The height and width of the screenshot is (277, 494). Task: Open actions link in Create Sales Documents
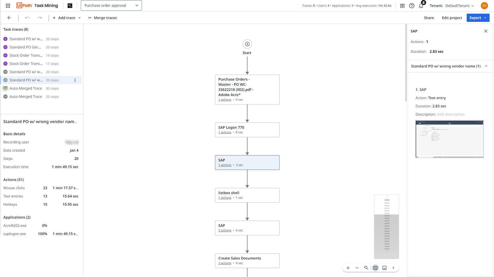tap(225, 263)
